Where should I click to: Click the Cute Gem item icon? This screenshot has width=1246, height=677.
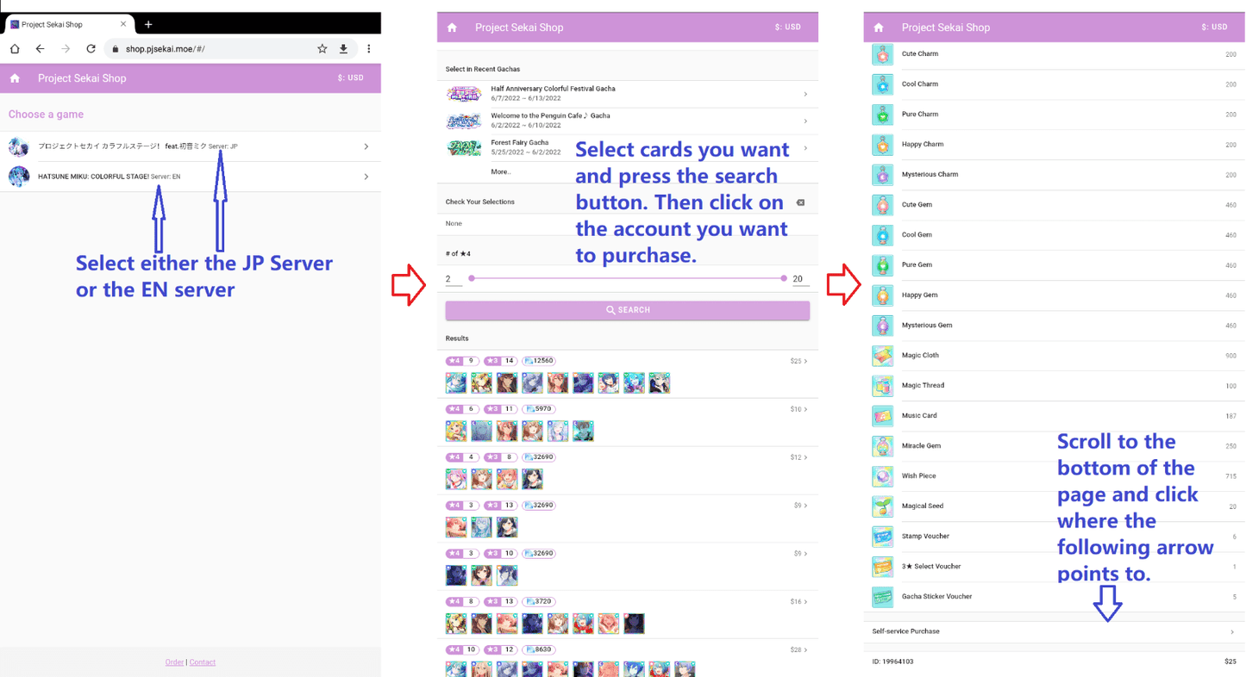[x=883, y=205]
